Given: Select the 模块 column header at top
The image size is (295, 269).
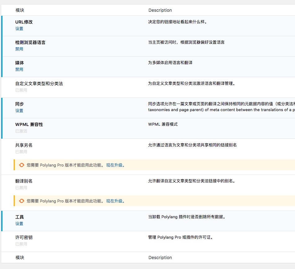Looking at the screenshot, I should tap(20, 10).
